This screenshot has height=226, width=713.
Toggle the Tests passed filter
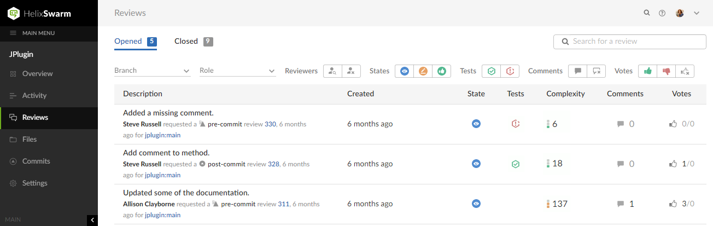[492, 71]
